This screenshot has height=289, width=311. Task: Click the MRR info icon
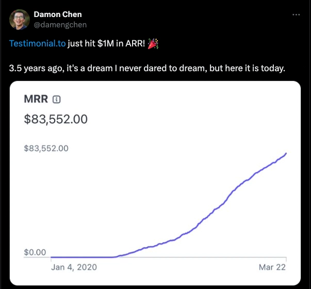(57, 99)
